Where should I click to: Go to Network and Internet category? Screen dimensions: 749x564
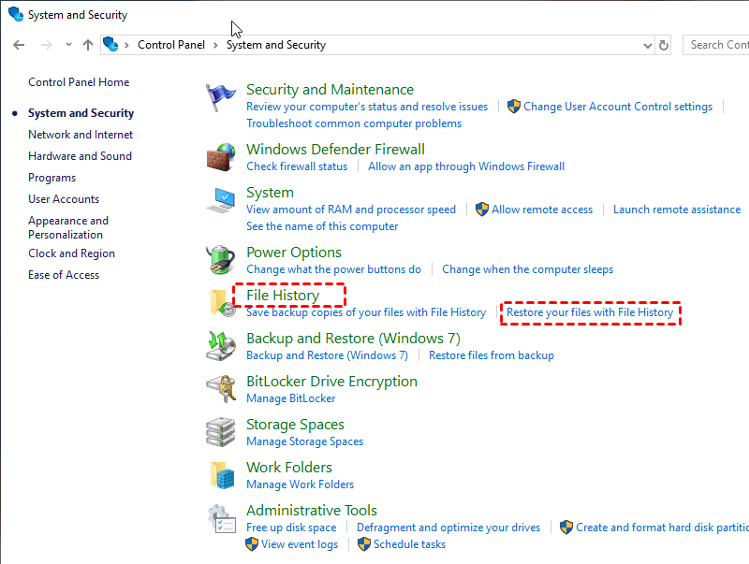(81, 135)
